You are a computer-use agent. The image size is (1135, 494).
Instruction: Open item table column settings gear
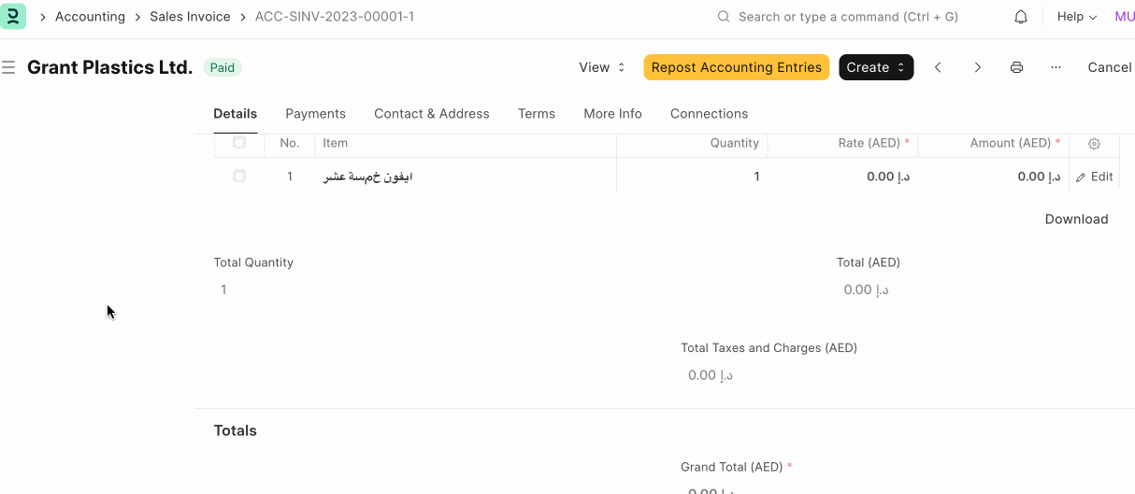(1094, 144)
